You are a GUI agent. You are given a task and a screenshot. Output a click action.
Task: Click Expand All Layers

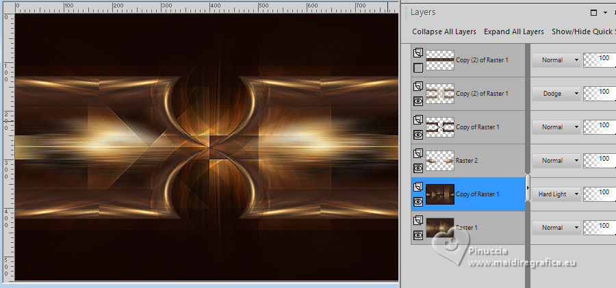click(x=513, y=31)
